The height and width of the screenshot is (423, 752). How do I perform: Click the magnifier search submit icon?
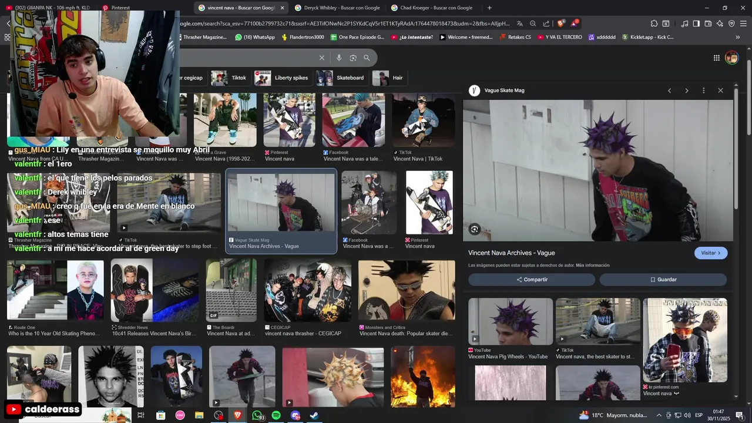pos(367,58)
